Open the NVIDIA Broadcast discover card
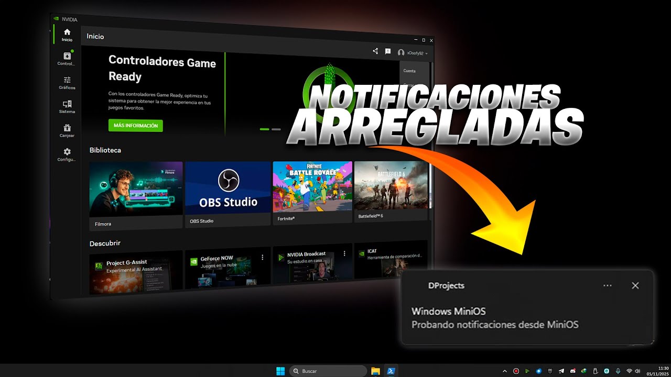Viewport: 671px width, 377px height. (312, 264)
